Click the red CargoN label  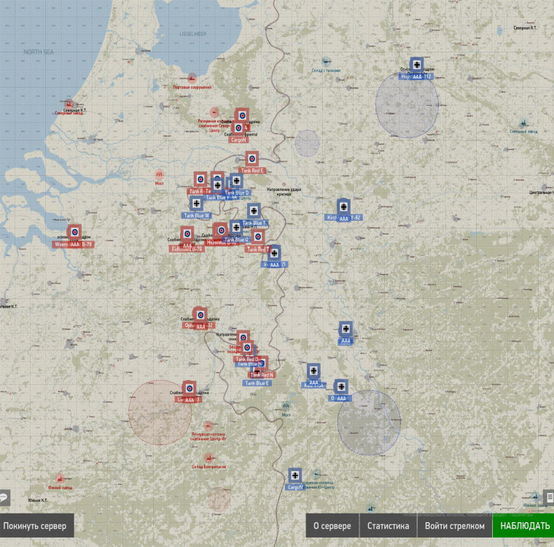pos(238,140)
